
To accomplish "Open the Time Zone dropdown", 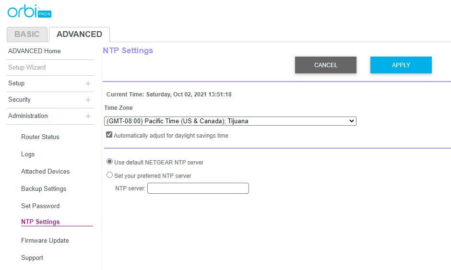I will pyautogui.click(x=230, y=121).
